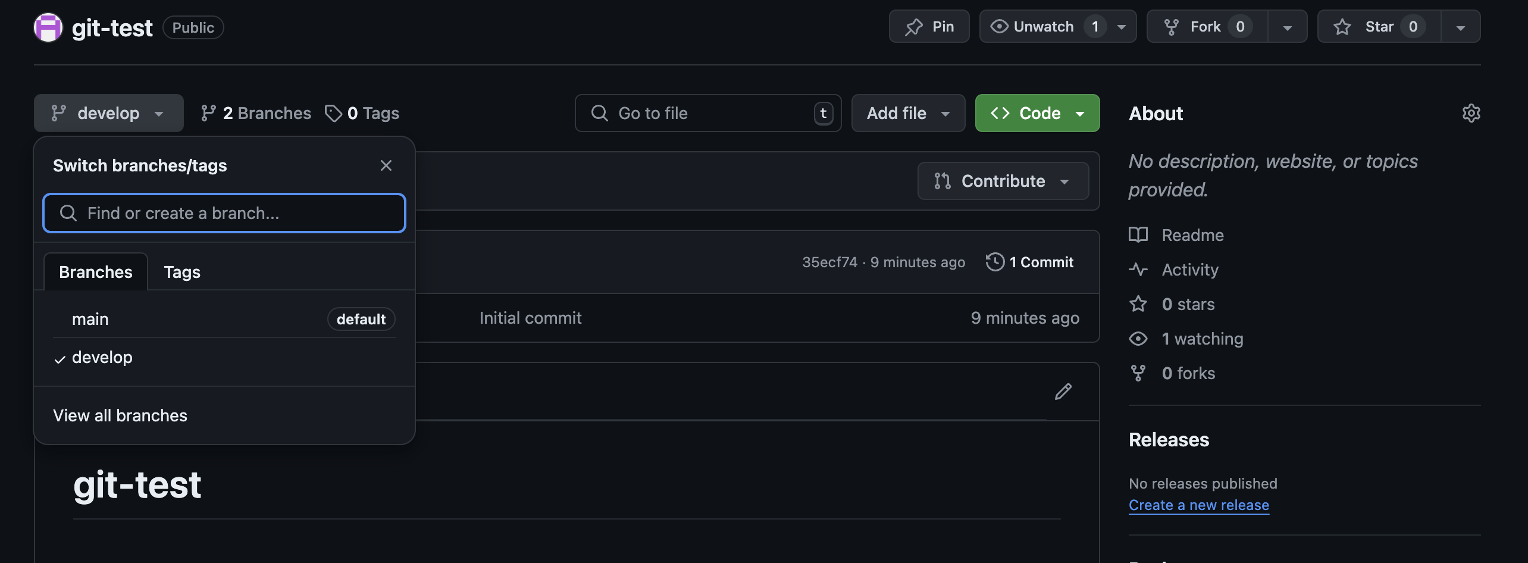The height and width of the screenshot is (563, 1528).
Task: Click the branch icon beside develop
Action: coord(58,113)
